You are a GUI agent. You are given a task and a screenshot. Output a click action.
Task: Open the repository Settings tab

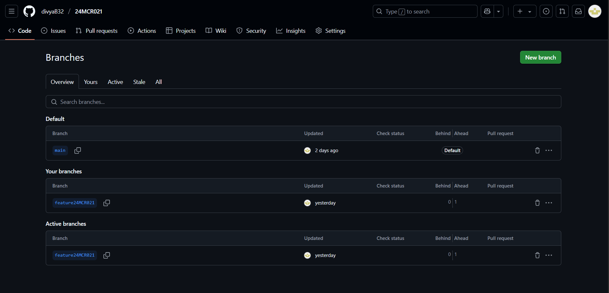331,31
